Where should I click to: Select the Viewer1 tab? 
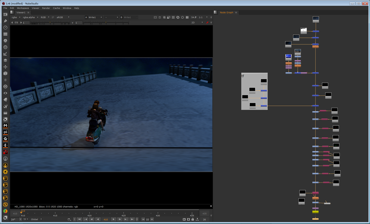[x=21, y=13]
